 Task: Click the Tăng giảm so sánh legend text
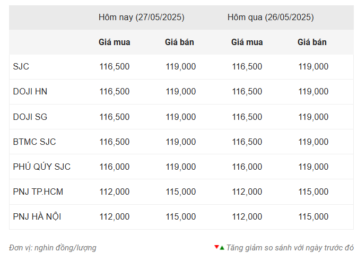click(290, 248)
